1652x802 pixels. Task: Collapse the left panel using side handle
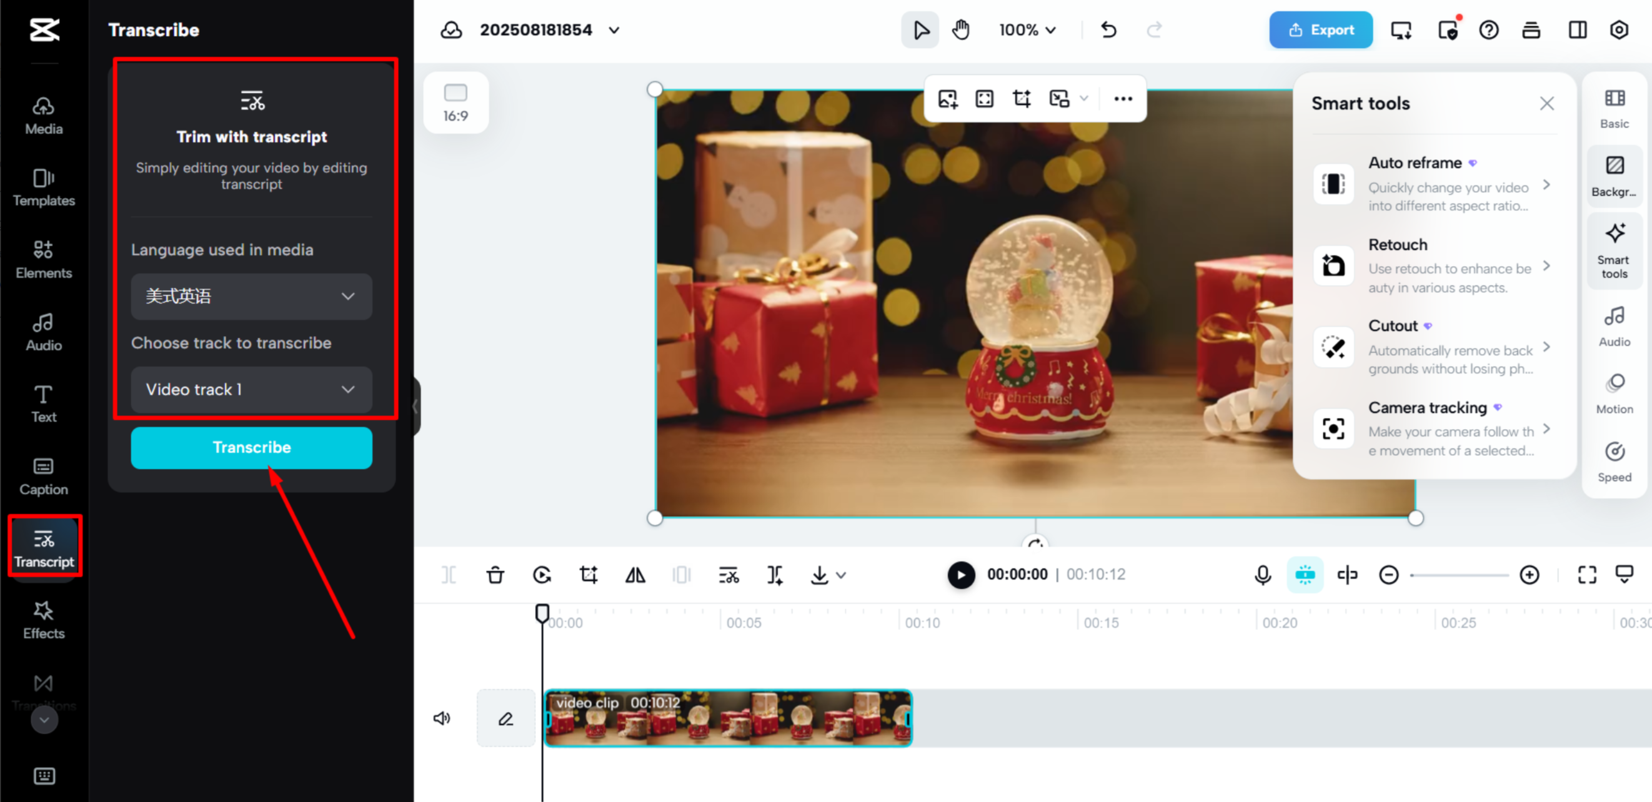(x=415, y=407)
